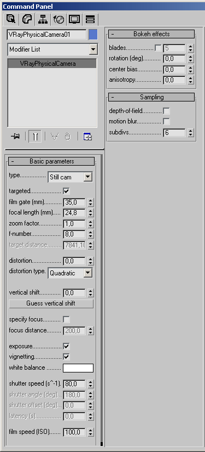Open the Modifier List dropdown
The width and height of the screenshot is (205, 452).
click(x=52, y=49)
